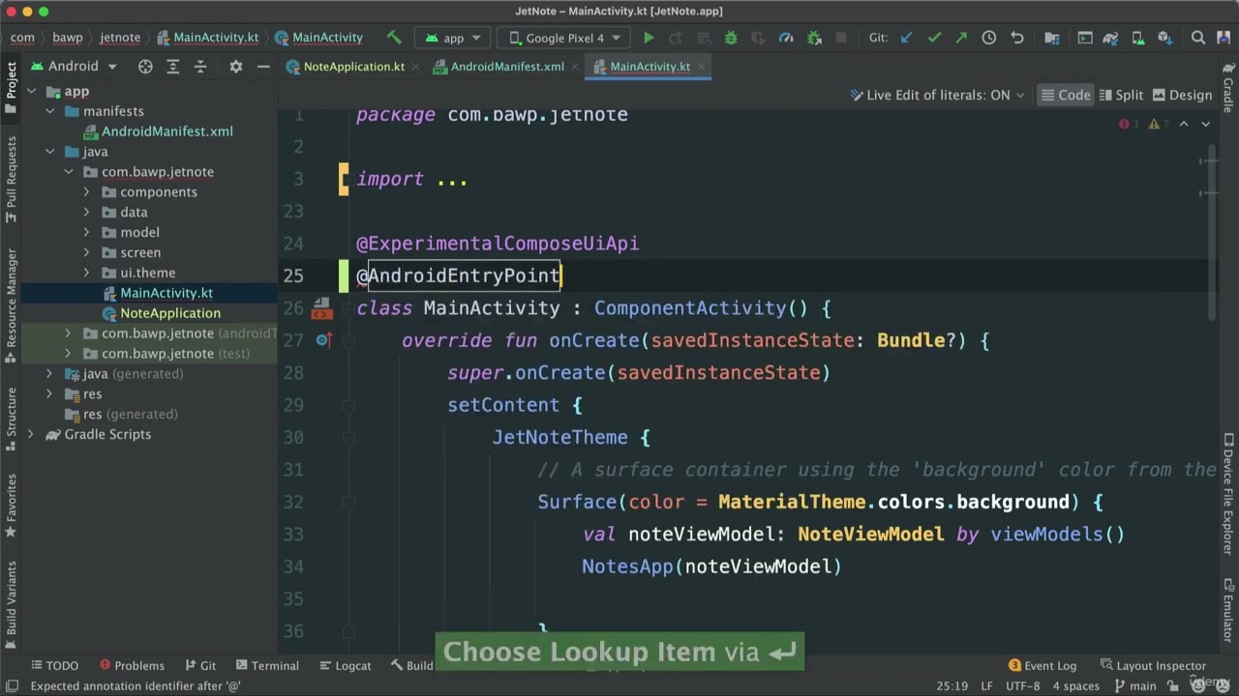
Task: Run the app with green play button
Action: point(649,38)
